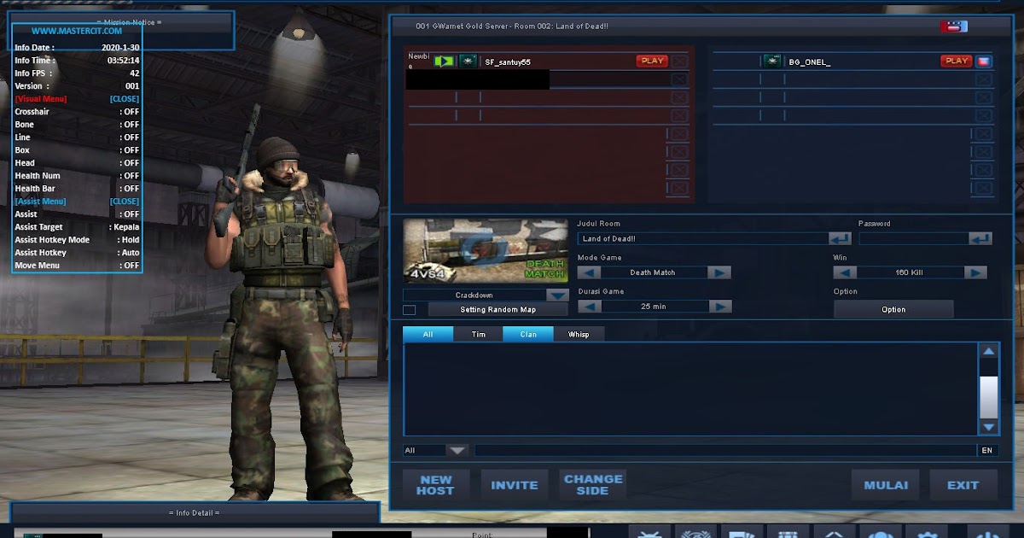Click the right arrow to change Mode Game
Screen dimensions: 1024x538
point(719,272)
